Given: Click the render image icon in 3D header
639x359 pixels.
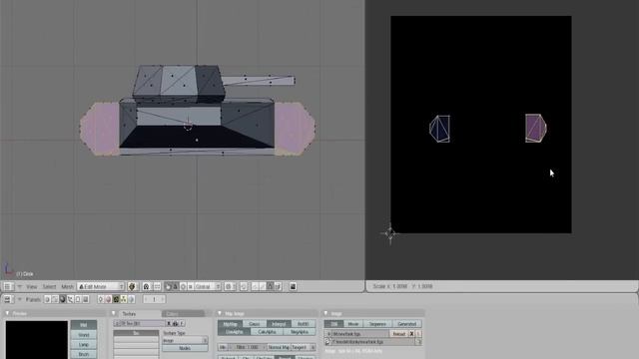Looking at the screenshot, I should pyautogui.click(x=293, y=286).
